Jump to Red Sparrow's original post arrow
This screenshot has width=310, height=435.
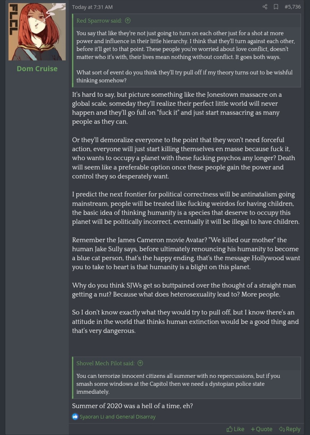click(x=128, y=21)
